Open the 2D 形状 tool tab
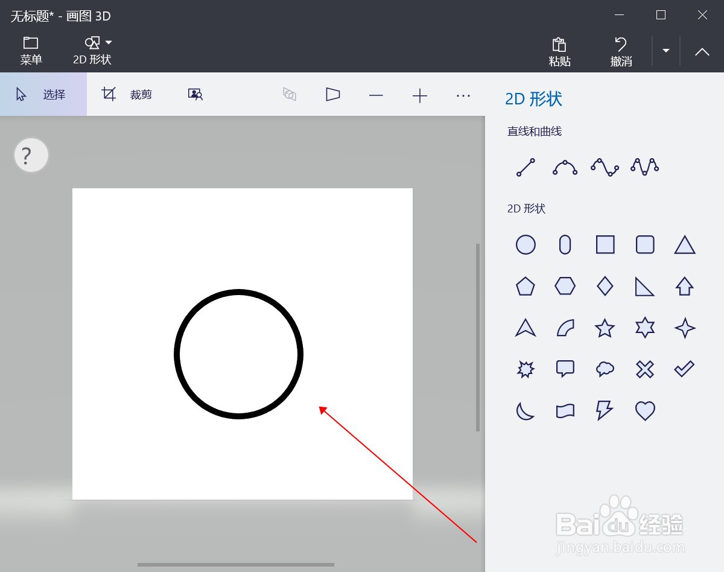724x572 pixels. [x=92, y=51]
